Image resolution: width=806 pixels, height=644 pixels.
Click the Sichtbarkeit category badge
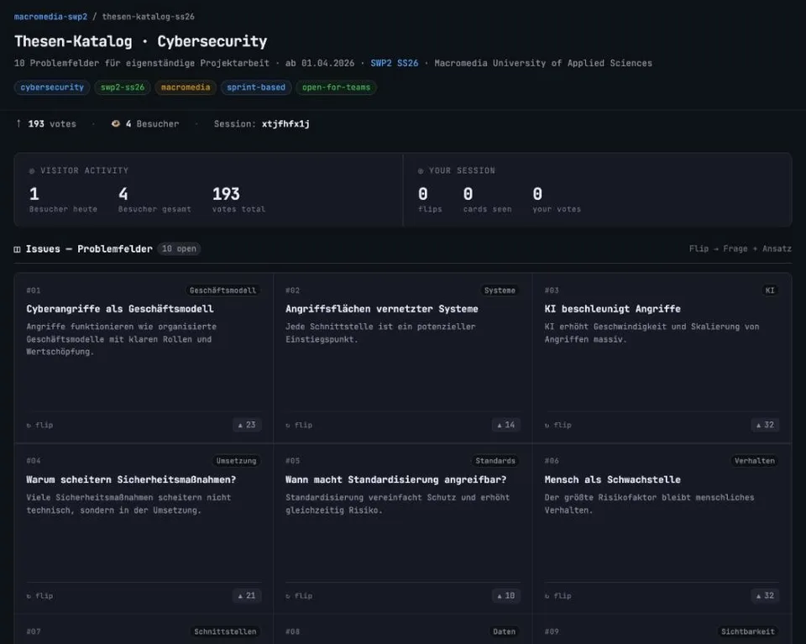[747, 631]
